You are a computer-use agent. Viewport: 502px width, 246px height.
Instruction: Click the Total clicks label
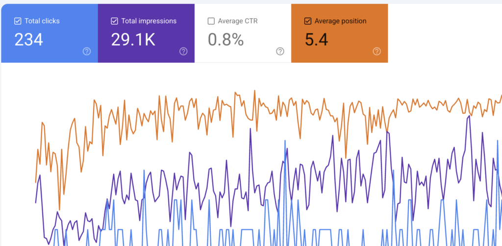coord(42,22)
